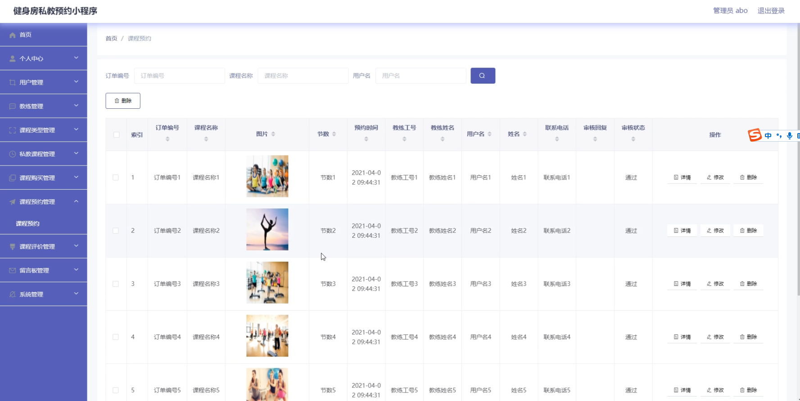This screenshot has height=401, width=800.
Task: Open the 教练管理 menu label
Action: [31, 107]
